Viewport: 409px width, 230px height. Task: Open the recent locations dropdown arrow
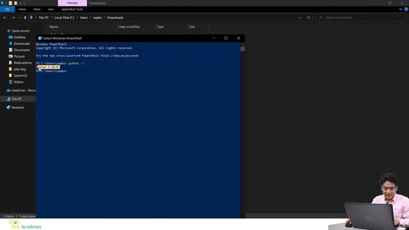point(20,18)
